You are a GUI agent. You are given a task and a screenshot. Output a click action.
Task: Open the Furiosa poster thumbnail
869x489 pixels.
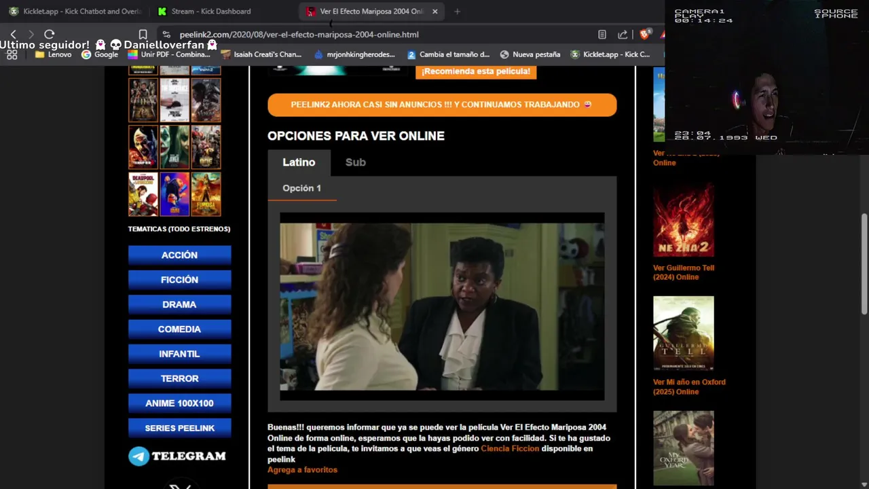(x=206, y=194)
